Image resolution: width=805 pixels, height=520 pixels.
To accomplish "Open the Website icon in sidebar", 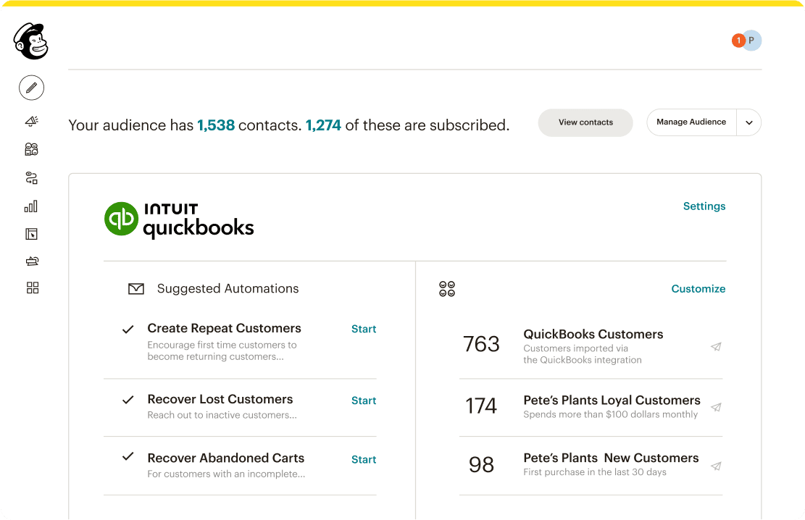I will coord(31,234).
